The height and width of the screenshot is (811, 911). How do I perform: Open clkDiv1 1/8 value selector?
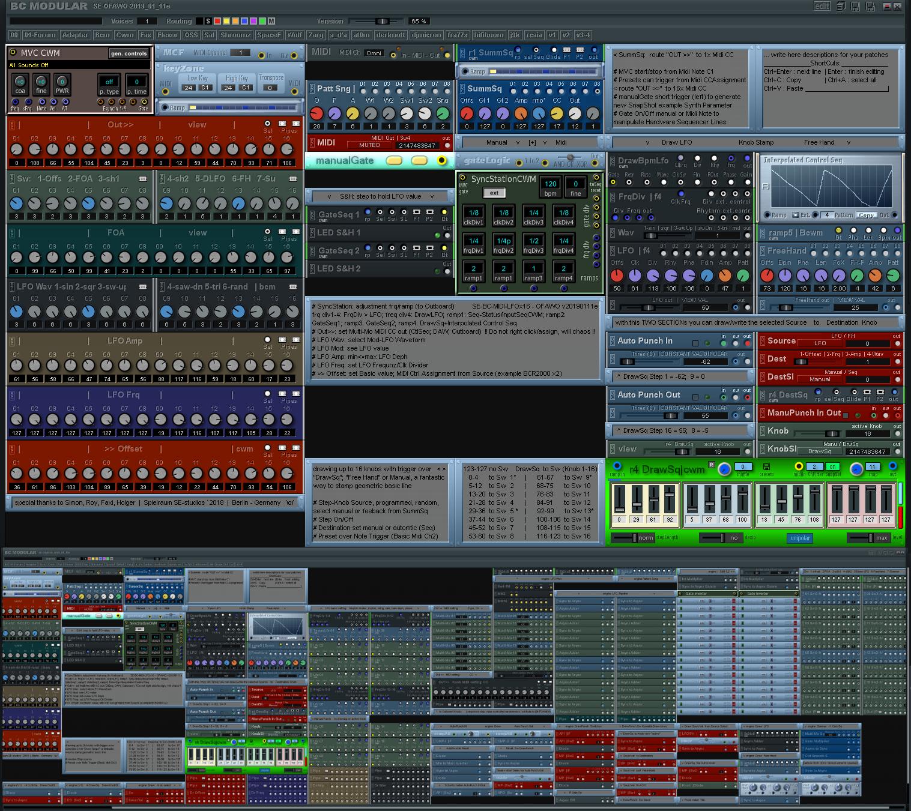[x=473, y=213]
